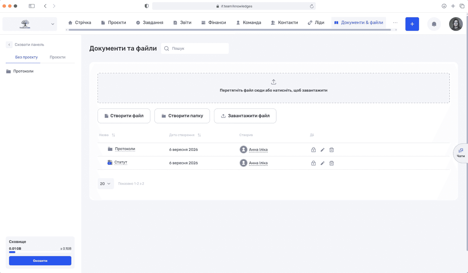Click the Пошук search field

(x=195, y=48)
